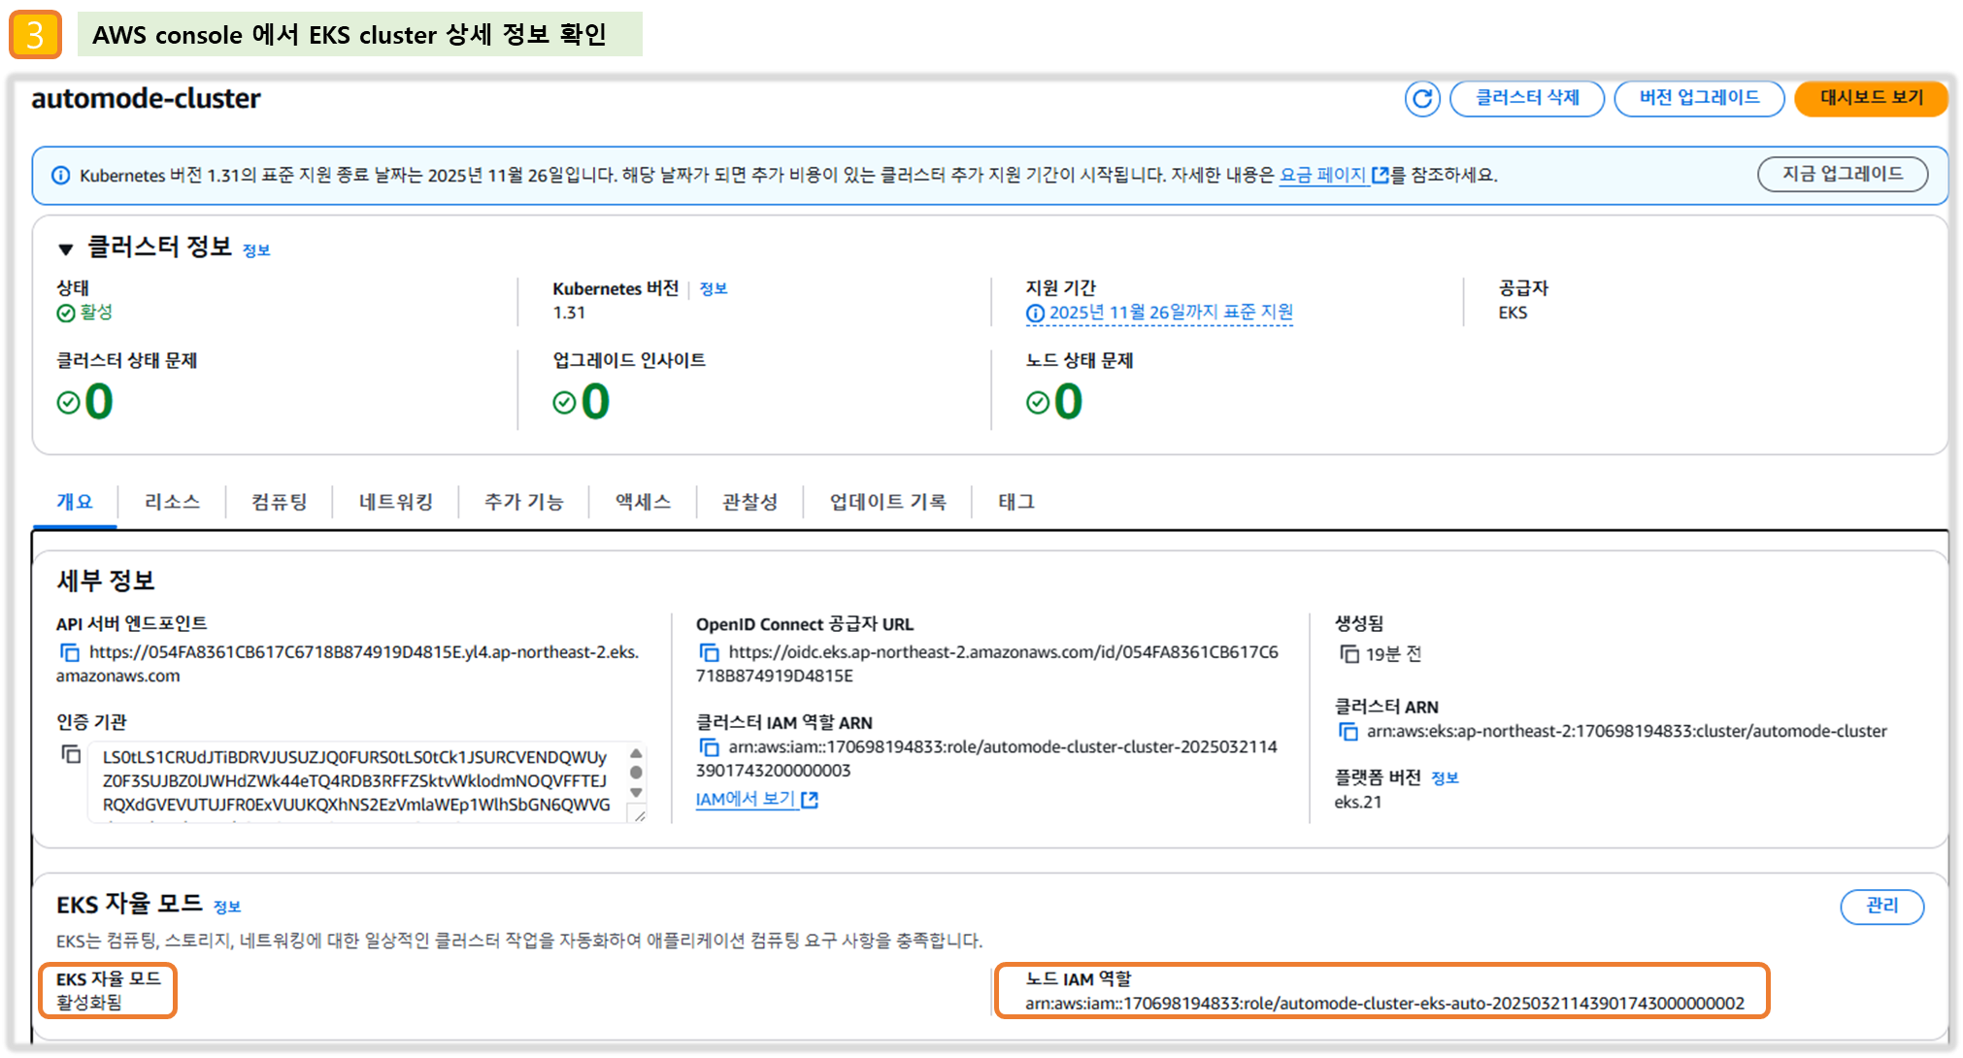Screen dimensions: 1963x1058
Task: Click the 버전 업그레이드 button
Action: click(x=1699, y=98)
